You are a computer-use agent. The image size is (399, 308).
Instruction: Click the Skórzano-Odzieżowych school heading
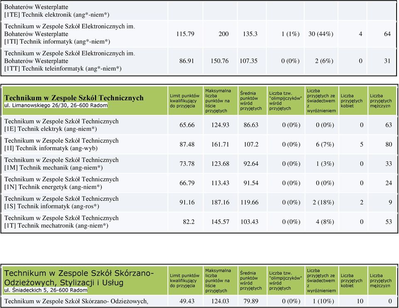coord(79,278)
